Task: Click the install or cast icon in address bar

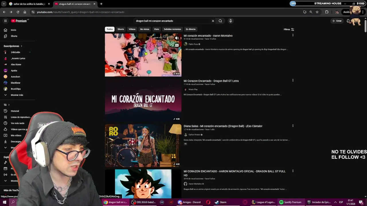Action: 304,12
